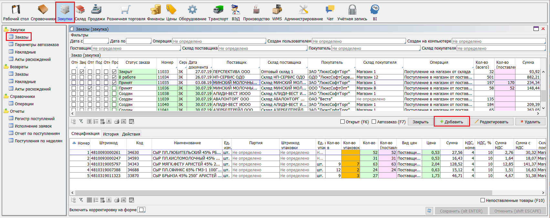Launch the BI analytics module

point(375,13)
